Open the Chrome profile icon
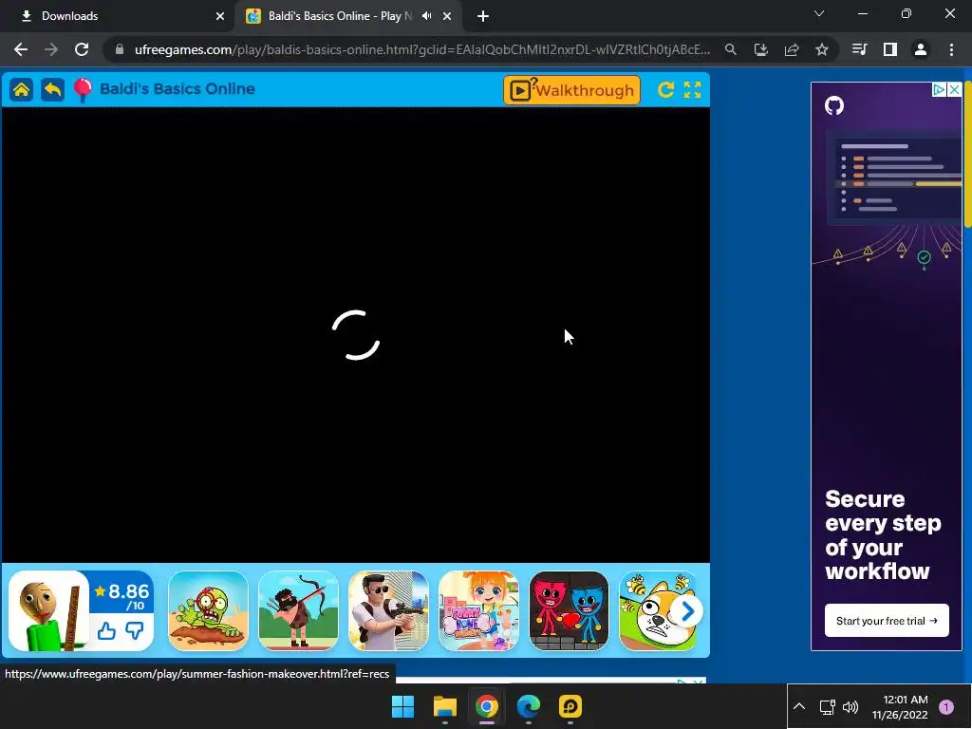Image resolution: width=972 pixels, height=729 pixels. tap(921, 49)
